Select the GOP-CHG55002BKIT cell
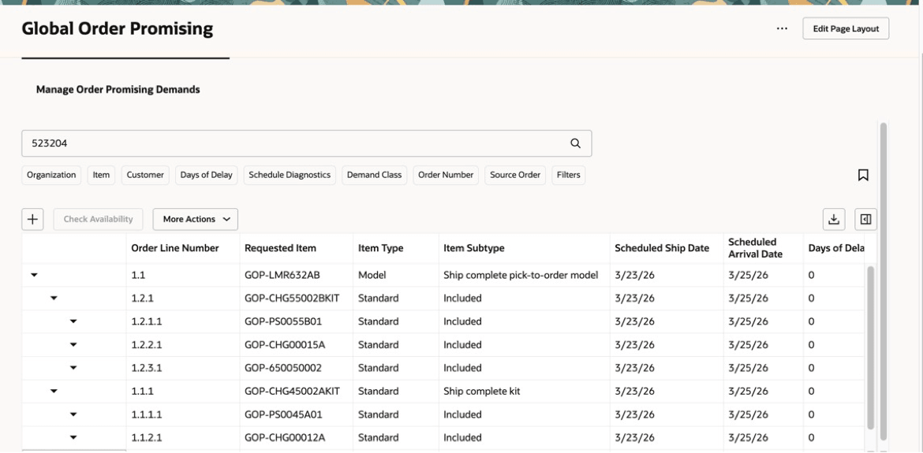The height and width of the screenshot is (453, 923). (296, 299)
